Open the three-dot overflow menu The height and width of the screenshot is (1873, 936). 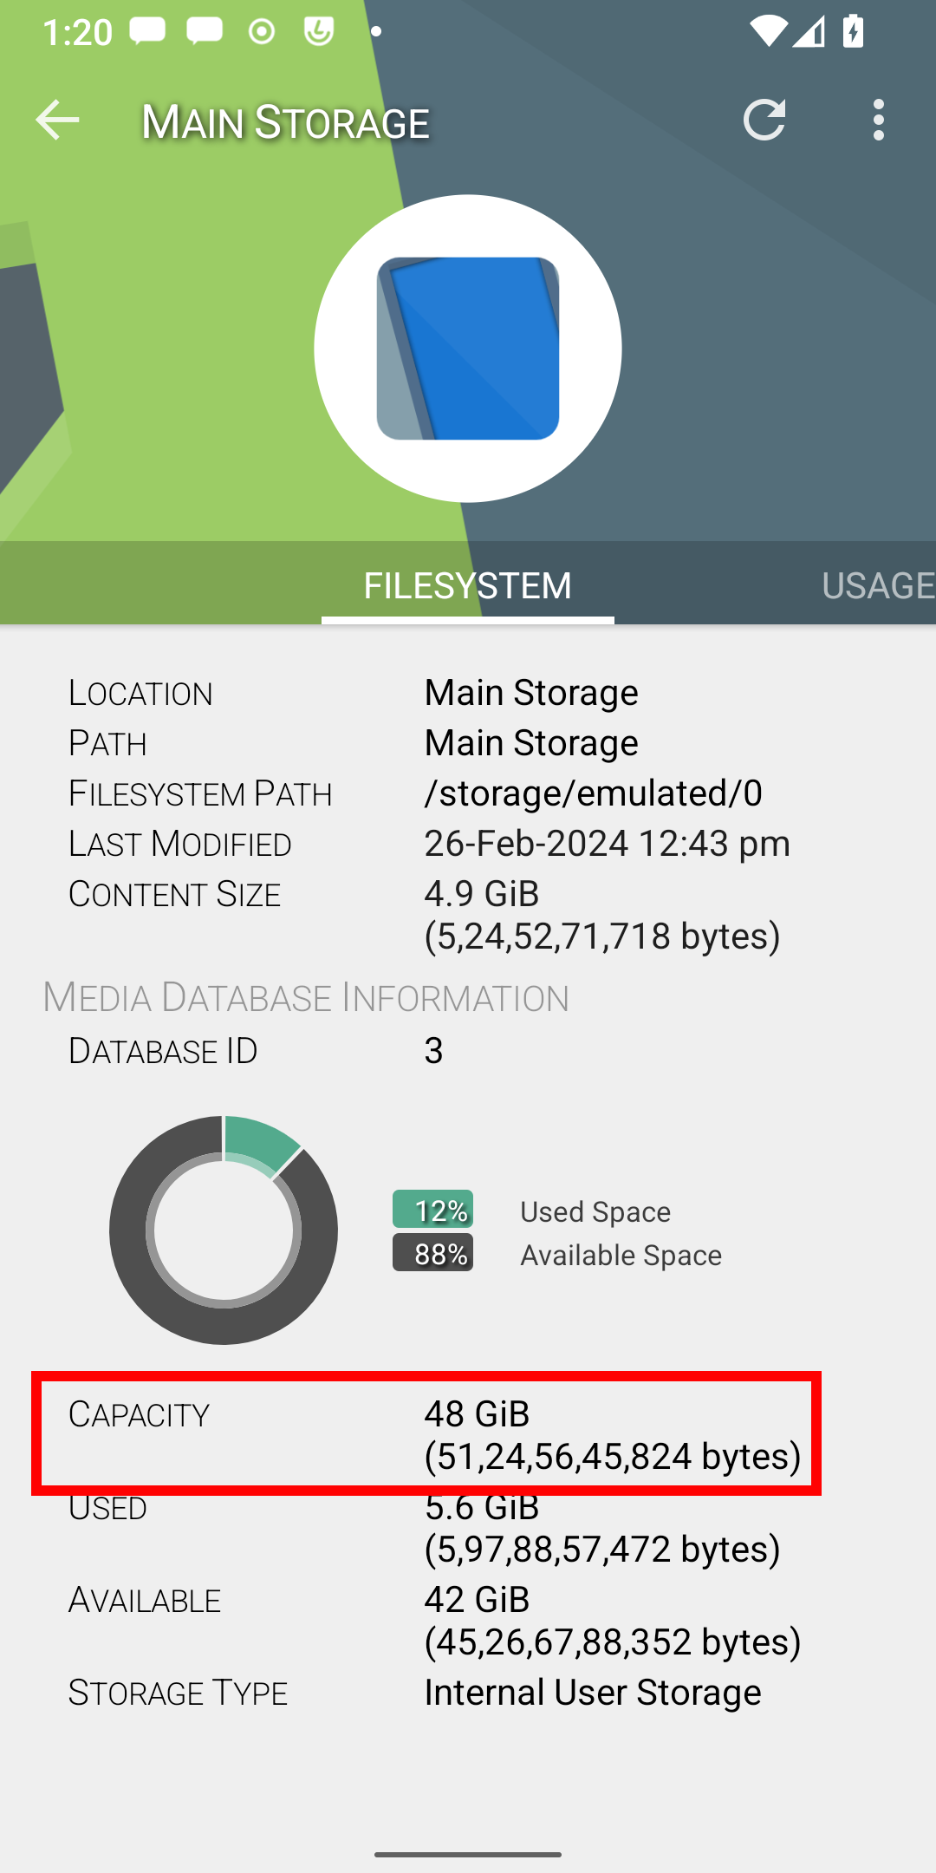878,121
